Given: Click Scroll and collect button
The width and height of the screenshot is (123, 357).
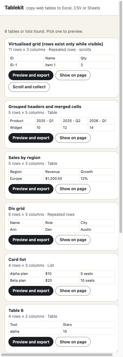Looking at the screenshot, I should pyautogui.click(x=29, y=87).
